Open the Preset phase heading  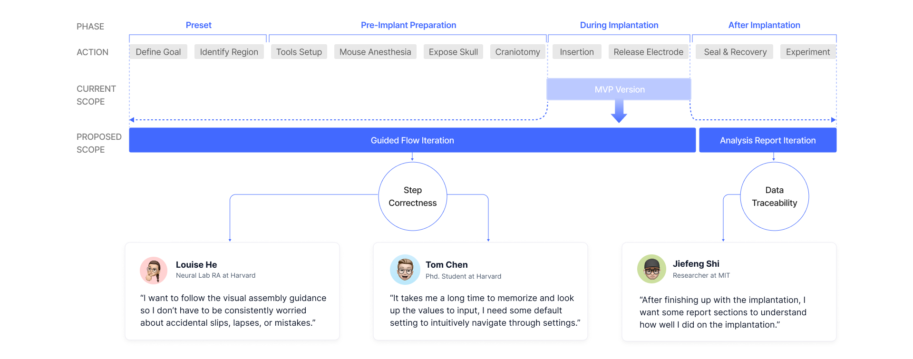198,25
